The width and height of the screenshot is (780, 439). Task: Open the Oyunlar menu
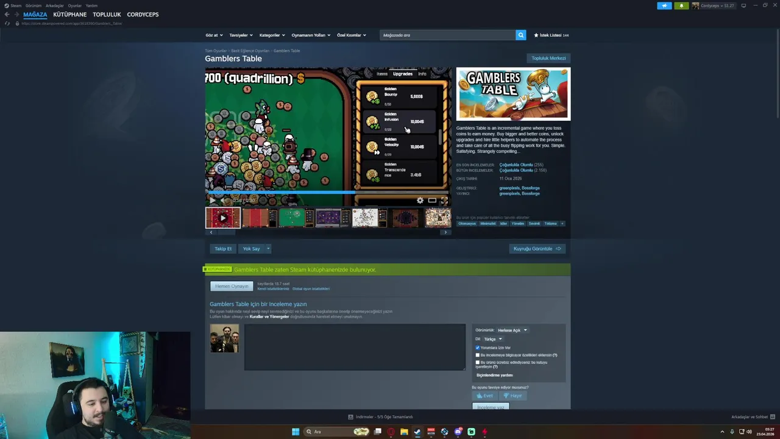click(75, 5)
